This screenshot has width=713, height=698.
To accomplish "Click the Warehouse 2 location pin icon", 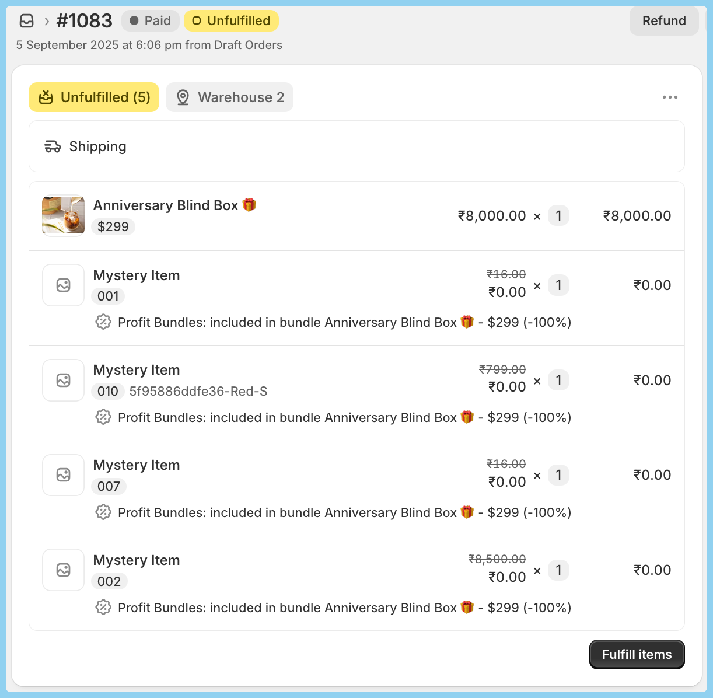I will coord(183,97).
